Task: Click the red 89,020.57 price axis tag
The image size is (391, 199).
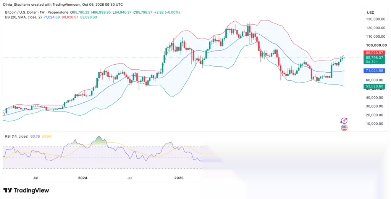Action: click(x=374, y=53)
